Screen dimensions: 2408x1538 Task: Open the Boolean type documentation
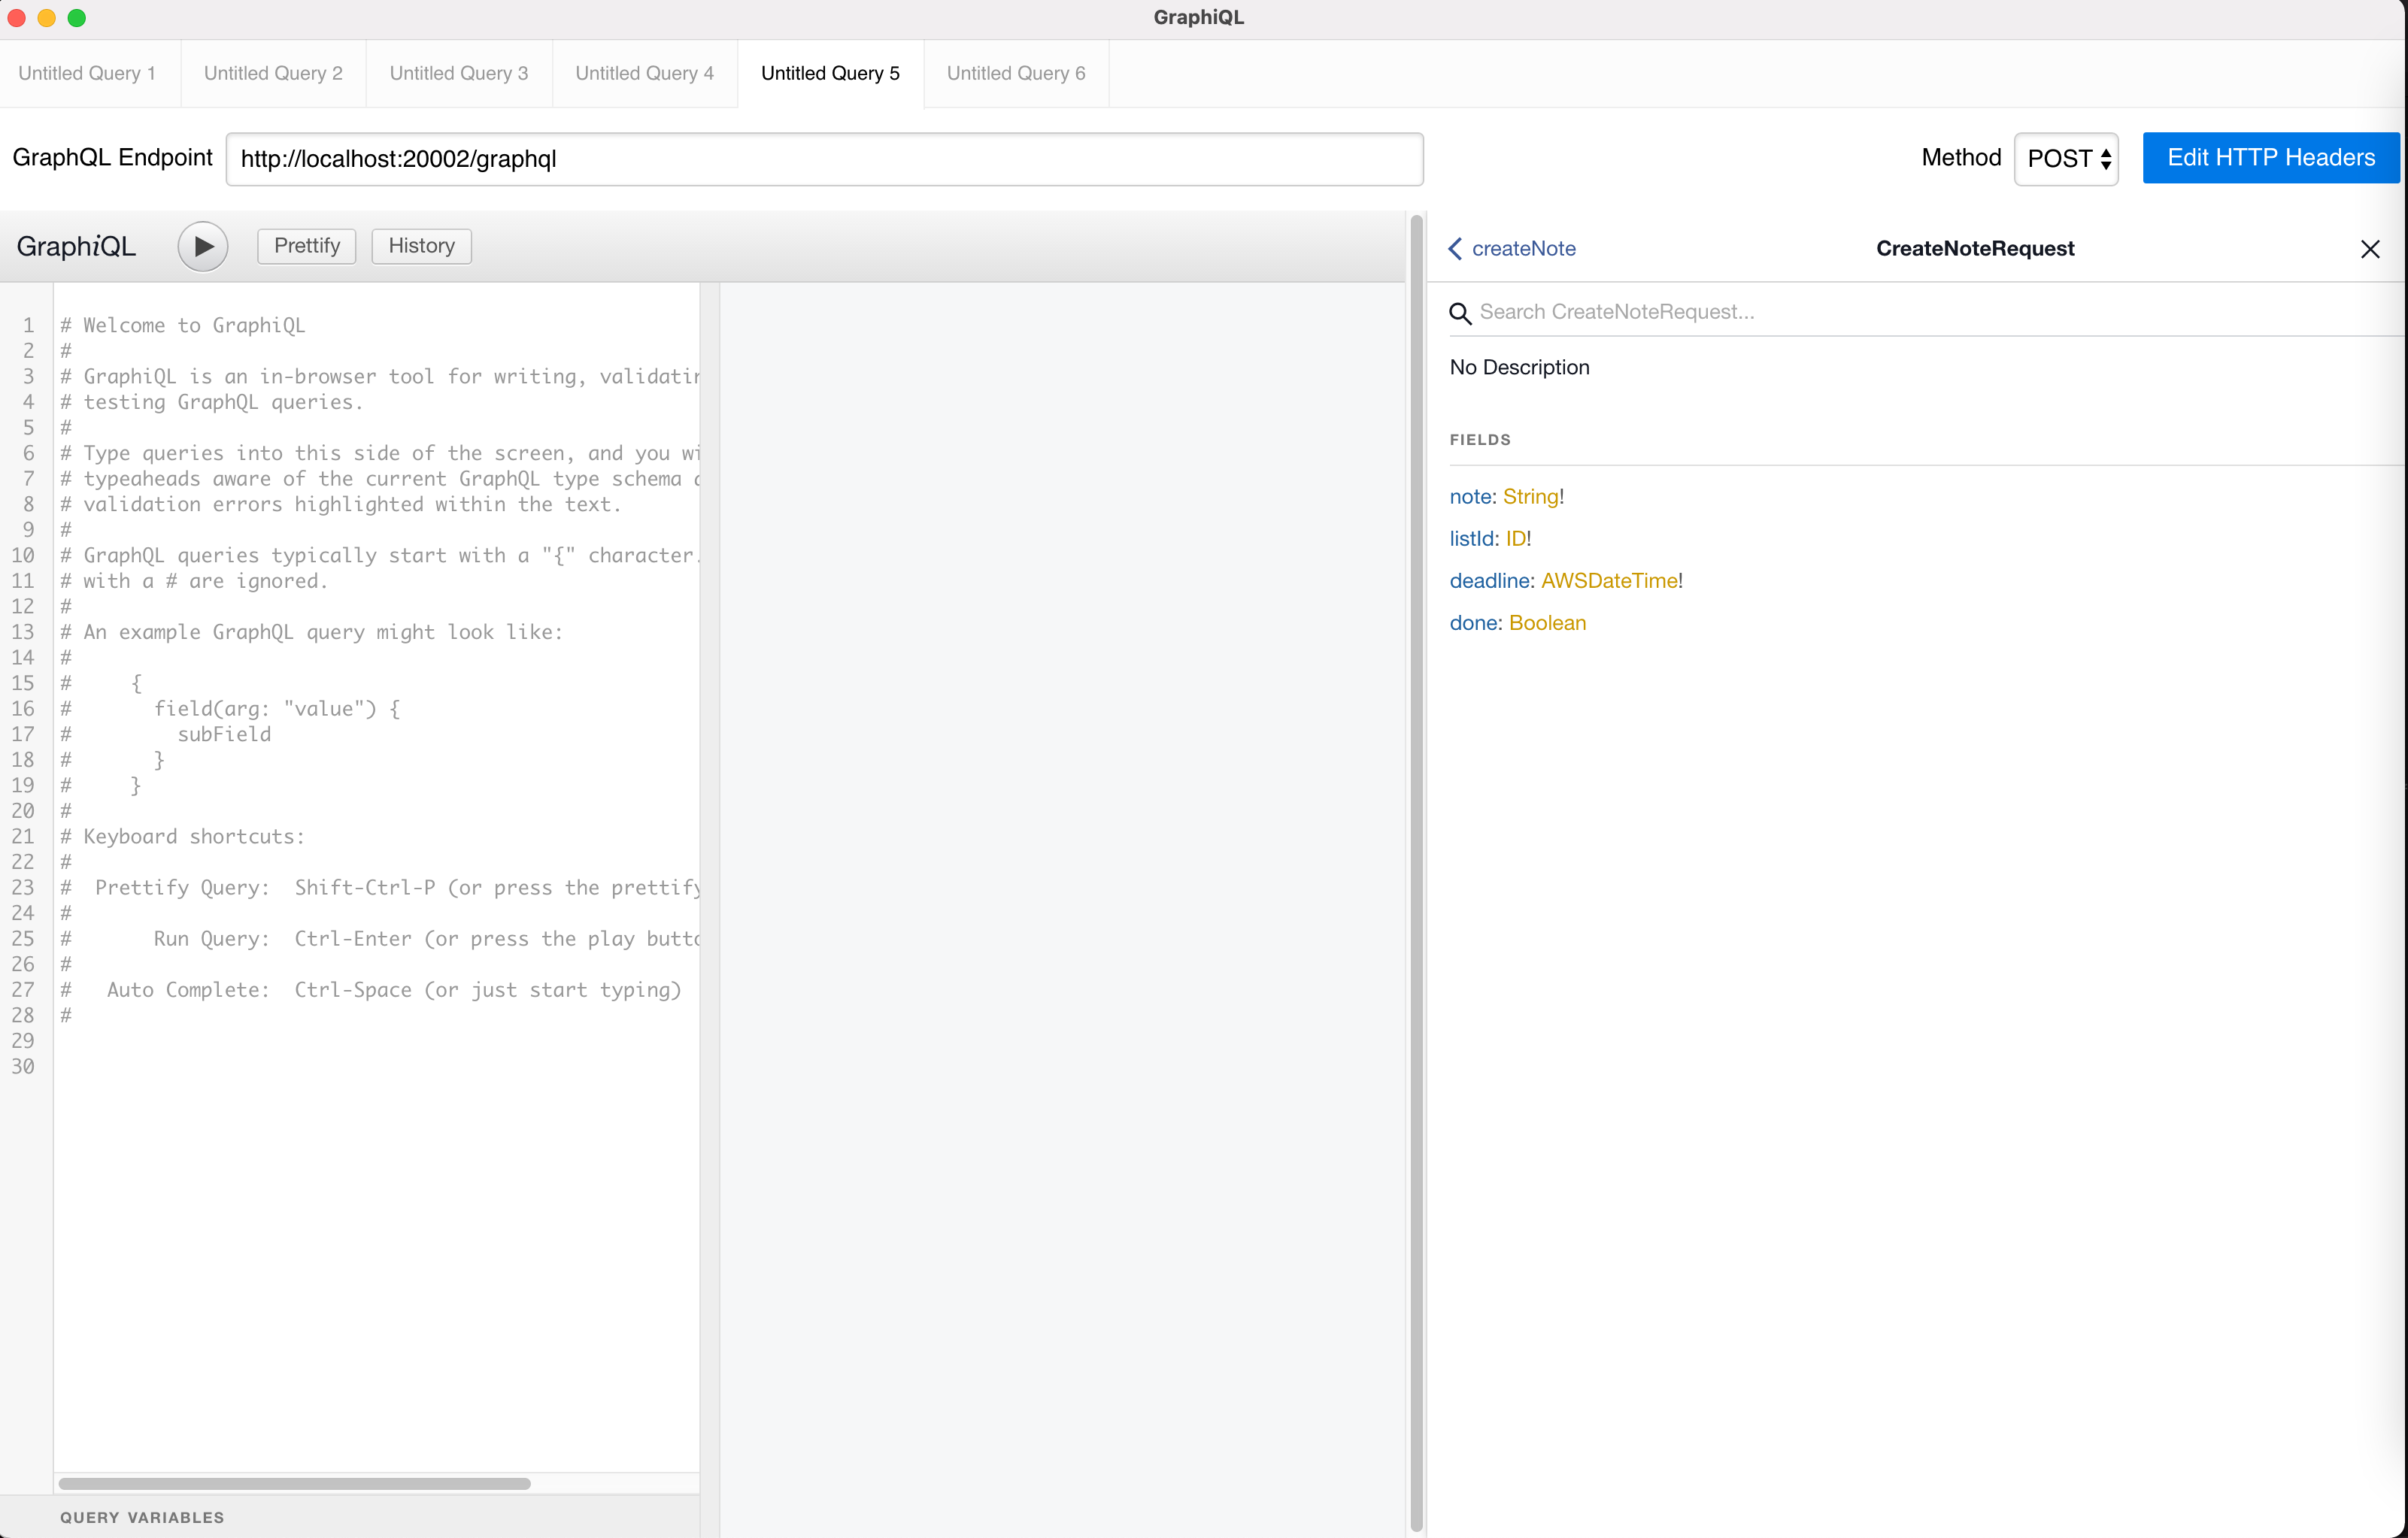(1547, 622)
